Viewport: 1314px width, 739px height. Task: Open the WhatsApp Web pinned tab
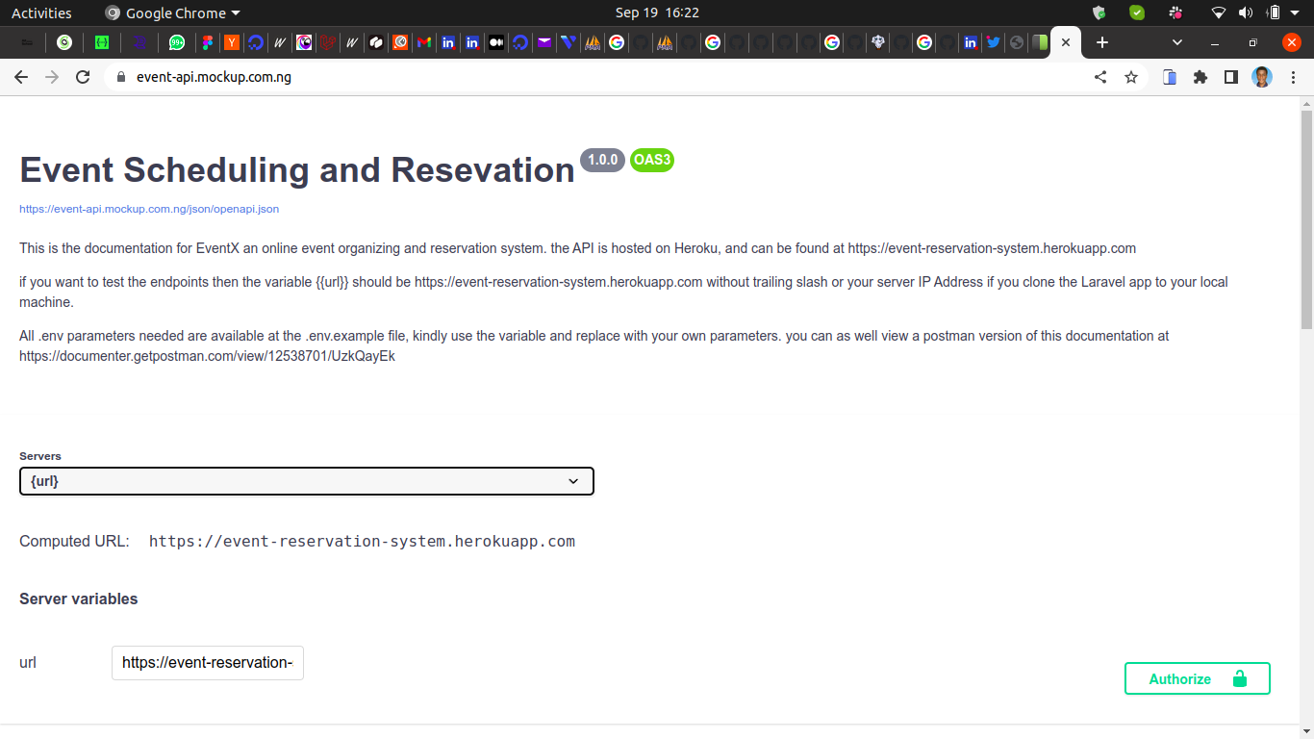tap(179, 42)
